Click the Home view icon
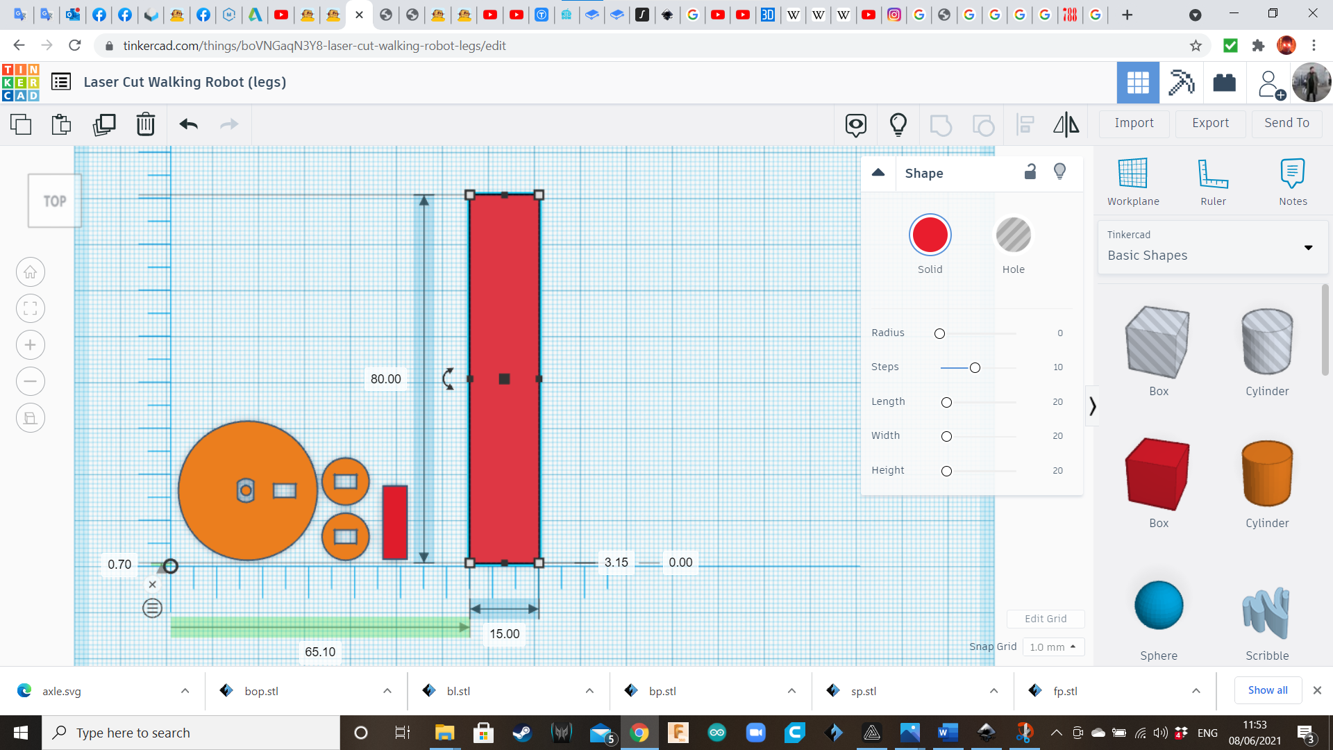This screenshot has width=1333, height=750. click(x=31, y=272)
